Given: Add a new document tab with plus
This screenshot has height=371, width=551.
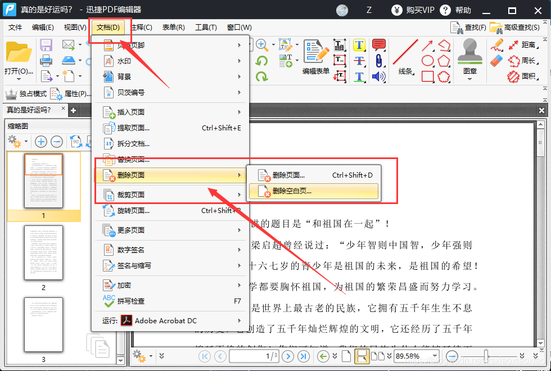Looking at the screenshot, I should [x=74, y=110].
